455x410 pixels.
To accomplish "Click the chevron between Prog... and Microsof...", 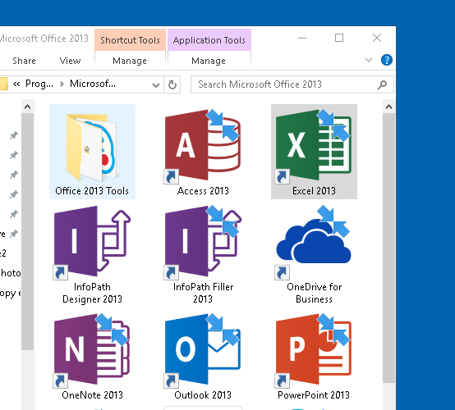I will pyautogui.click(x=62, y=84).
